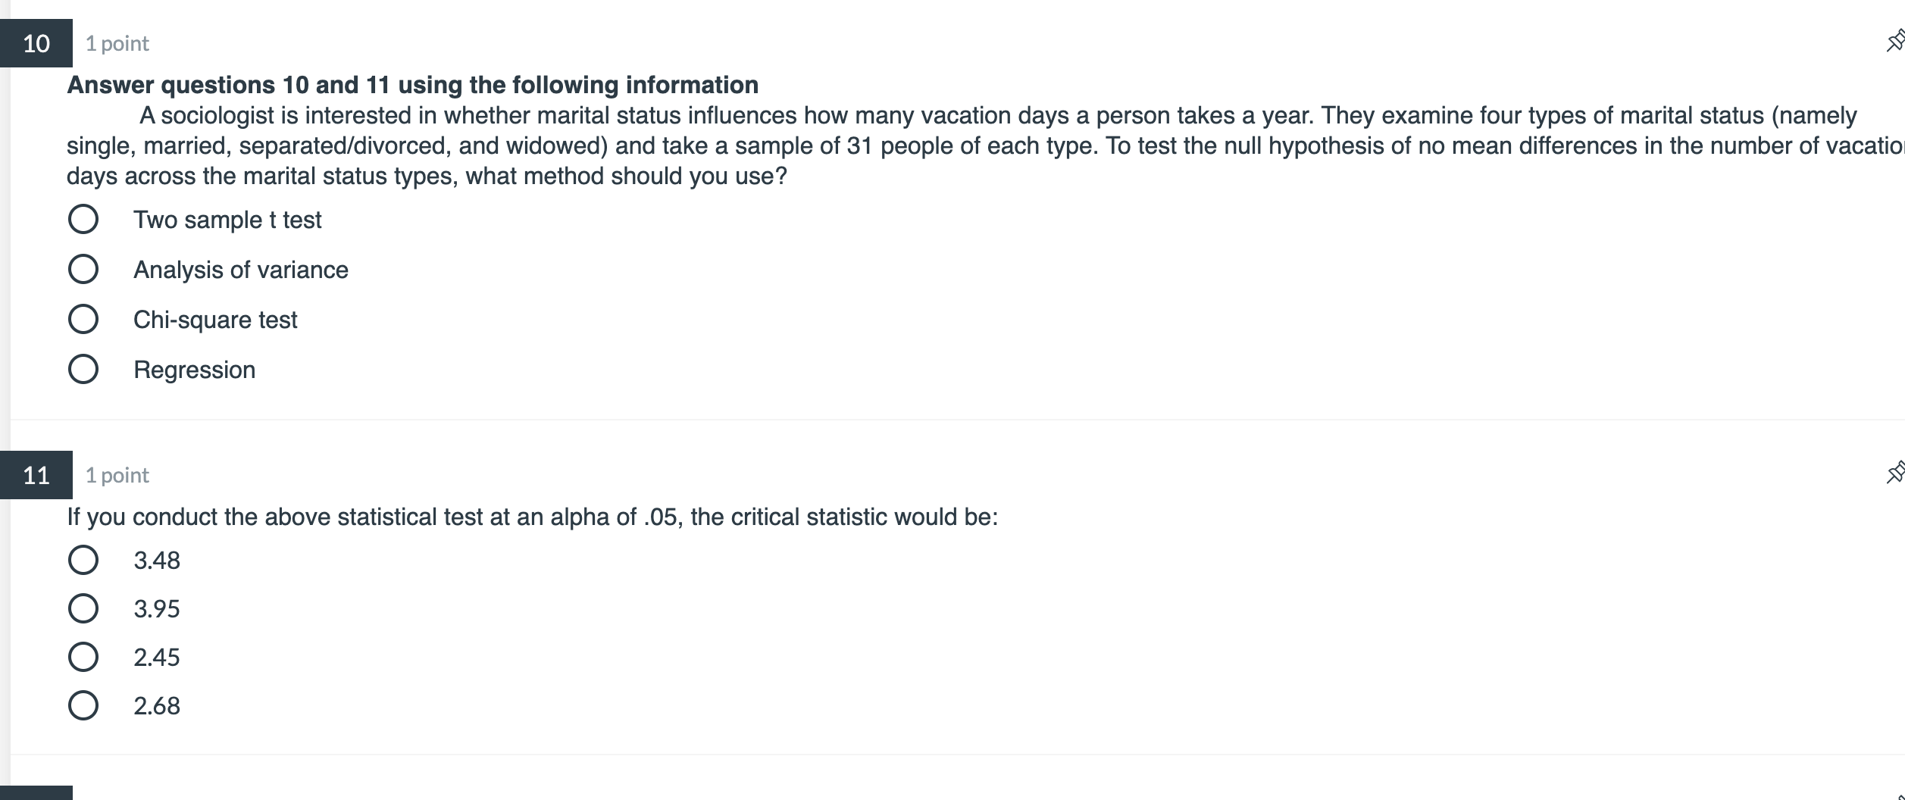Pin question 11 with the pushpin icon
The image size is (1905, 800).
1896,472
